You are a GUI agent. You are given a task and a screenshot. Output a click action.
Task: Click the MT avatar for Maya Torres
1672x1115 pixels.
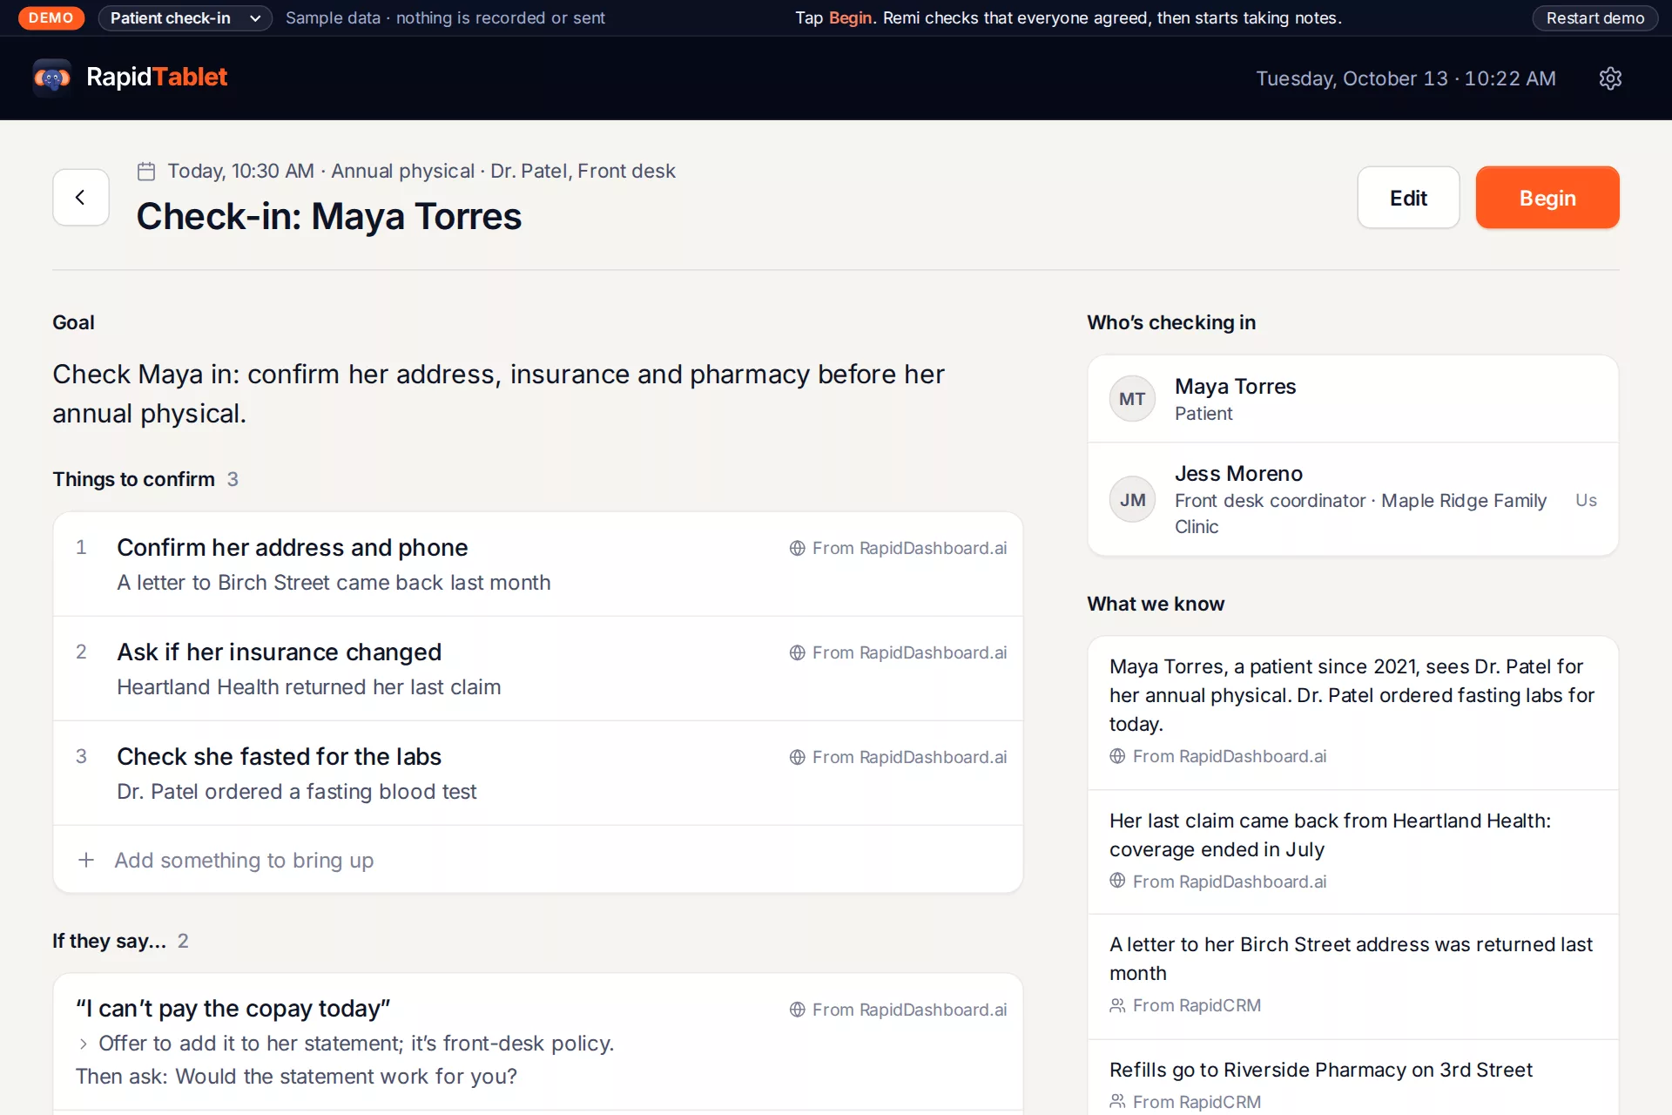[x=1132, y=399]
